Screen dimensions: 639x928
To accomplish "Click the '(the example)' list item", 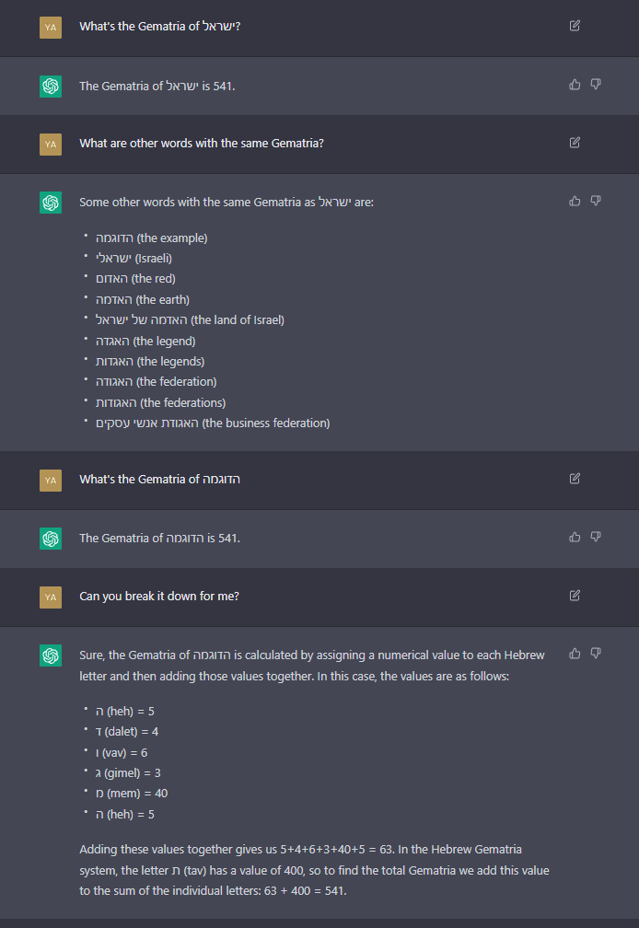I will pos(152,238).
